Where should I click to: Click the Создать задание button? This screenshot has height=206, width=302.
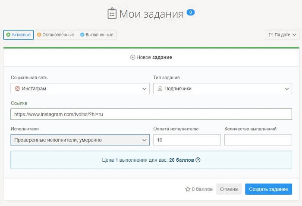[x=268, y=189]
